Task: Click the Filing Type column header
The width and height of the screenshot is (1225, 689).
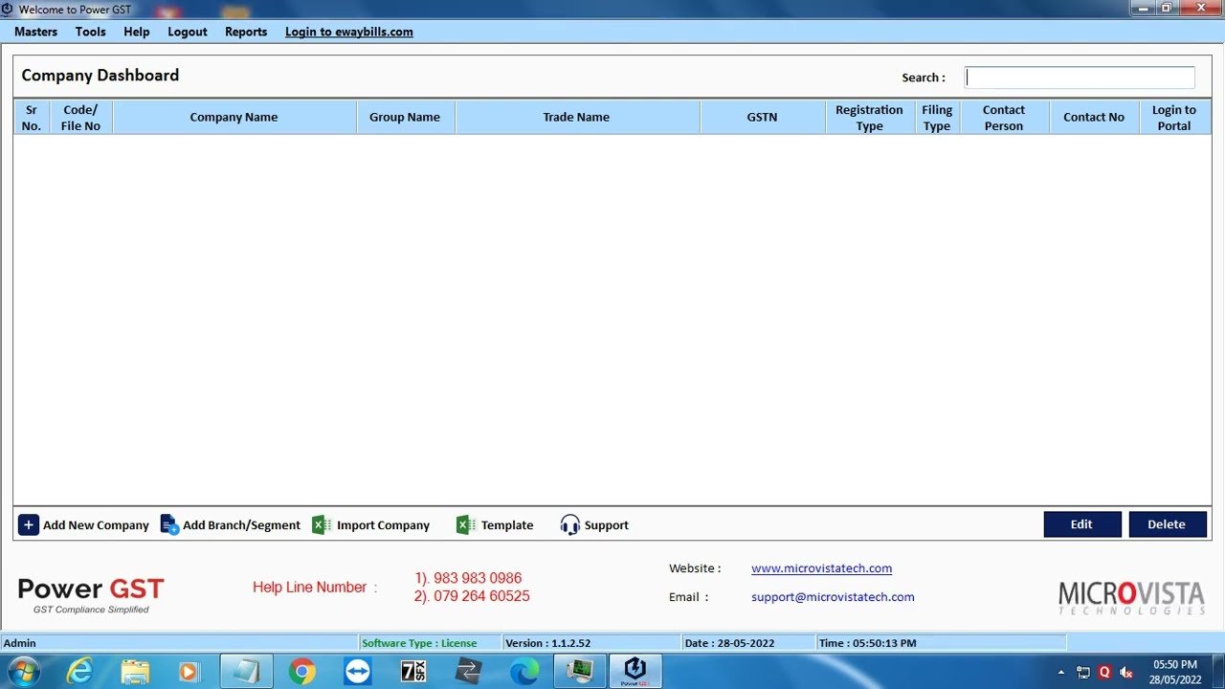Action: coord(937,118)
